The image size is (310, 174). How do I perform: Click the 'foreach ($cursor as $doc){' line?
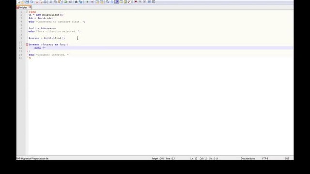[48, 45]
